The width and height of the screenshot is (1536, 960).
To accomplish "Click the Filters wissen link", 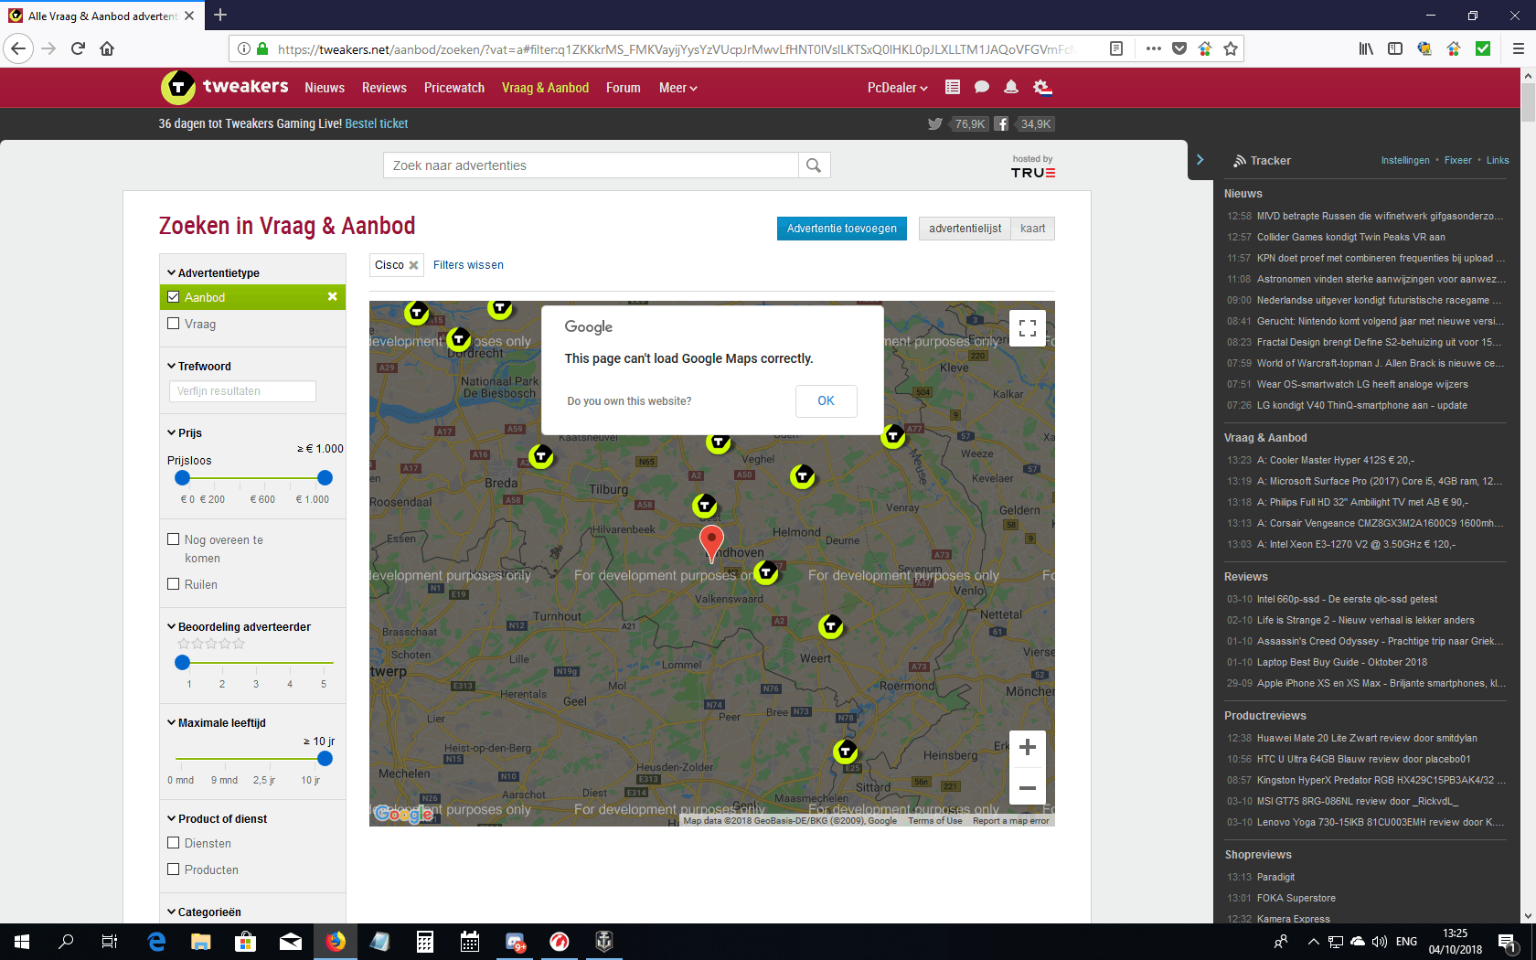I will pyautogui.click(x=468, y=265).
